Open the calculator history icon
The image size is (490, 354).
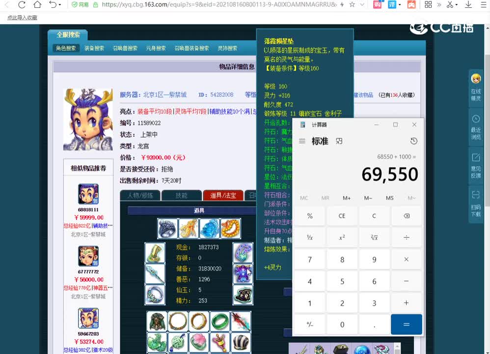click(414, 141)
